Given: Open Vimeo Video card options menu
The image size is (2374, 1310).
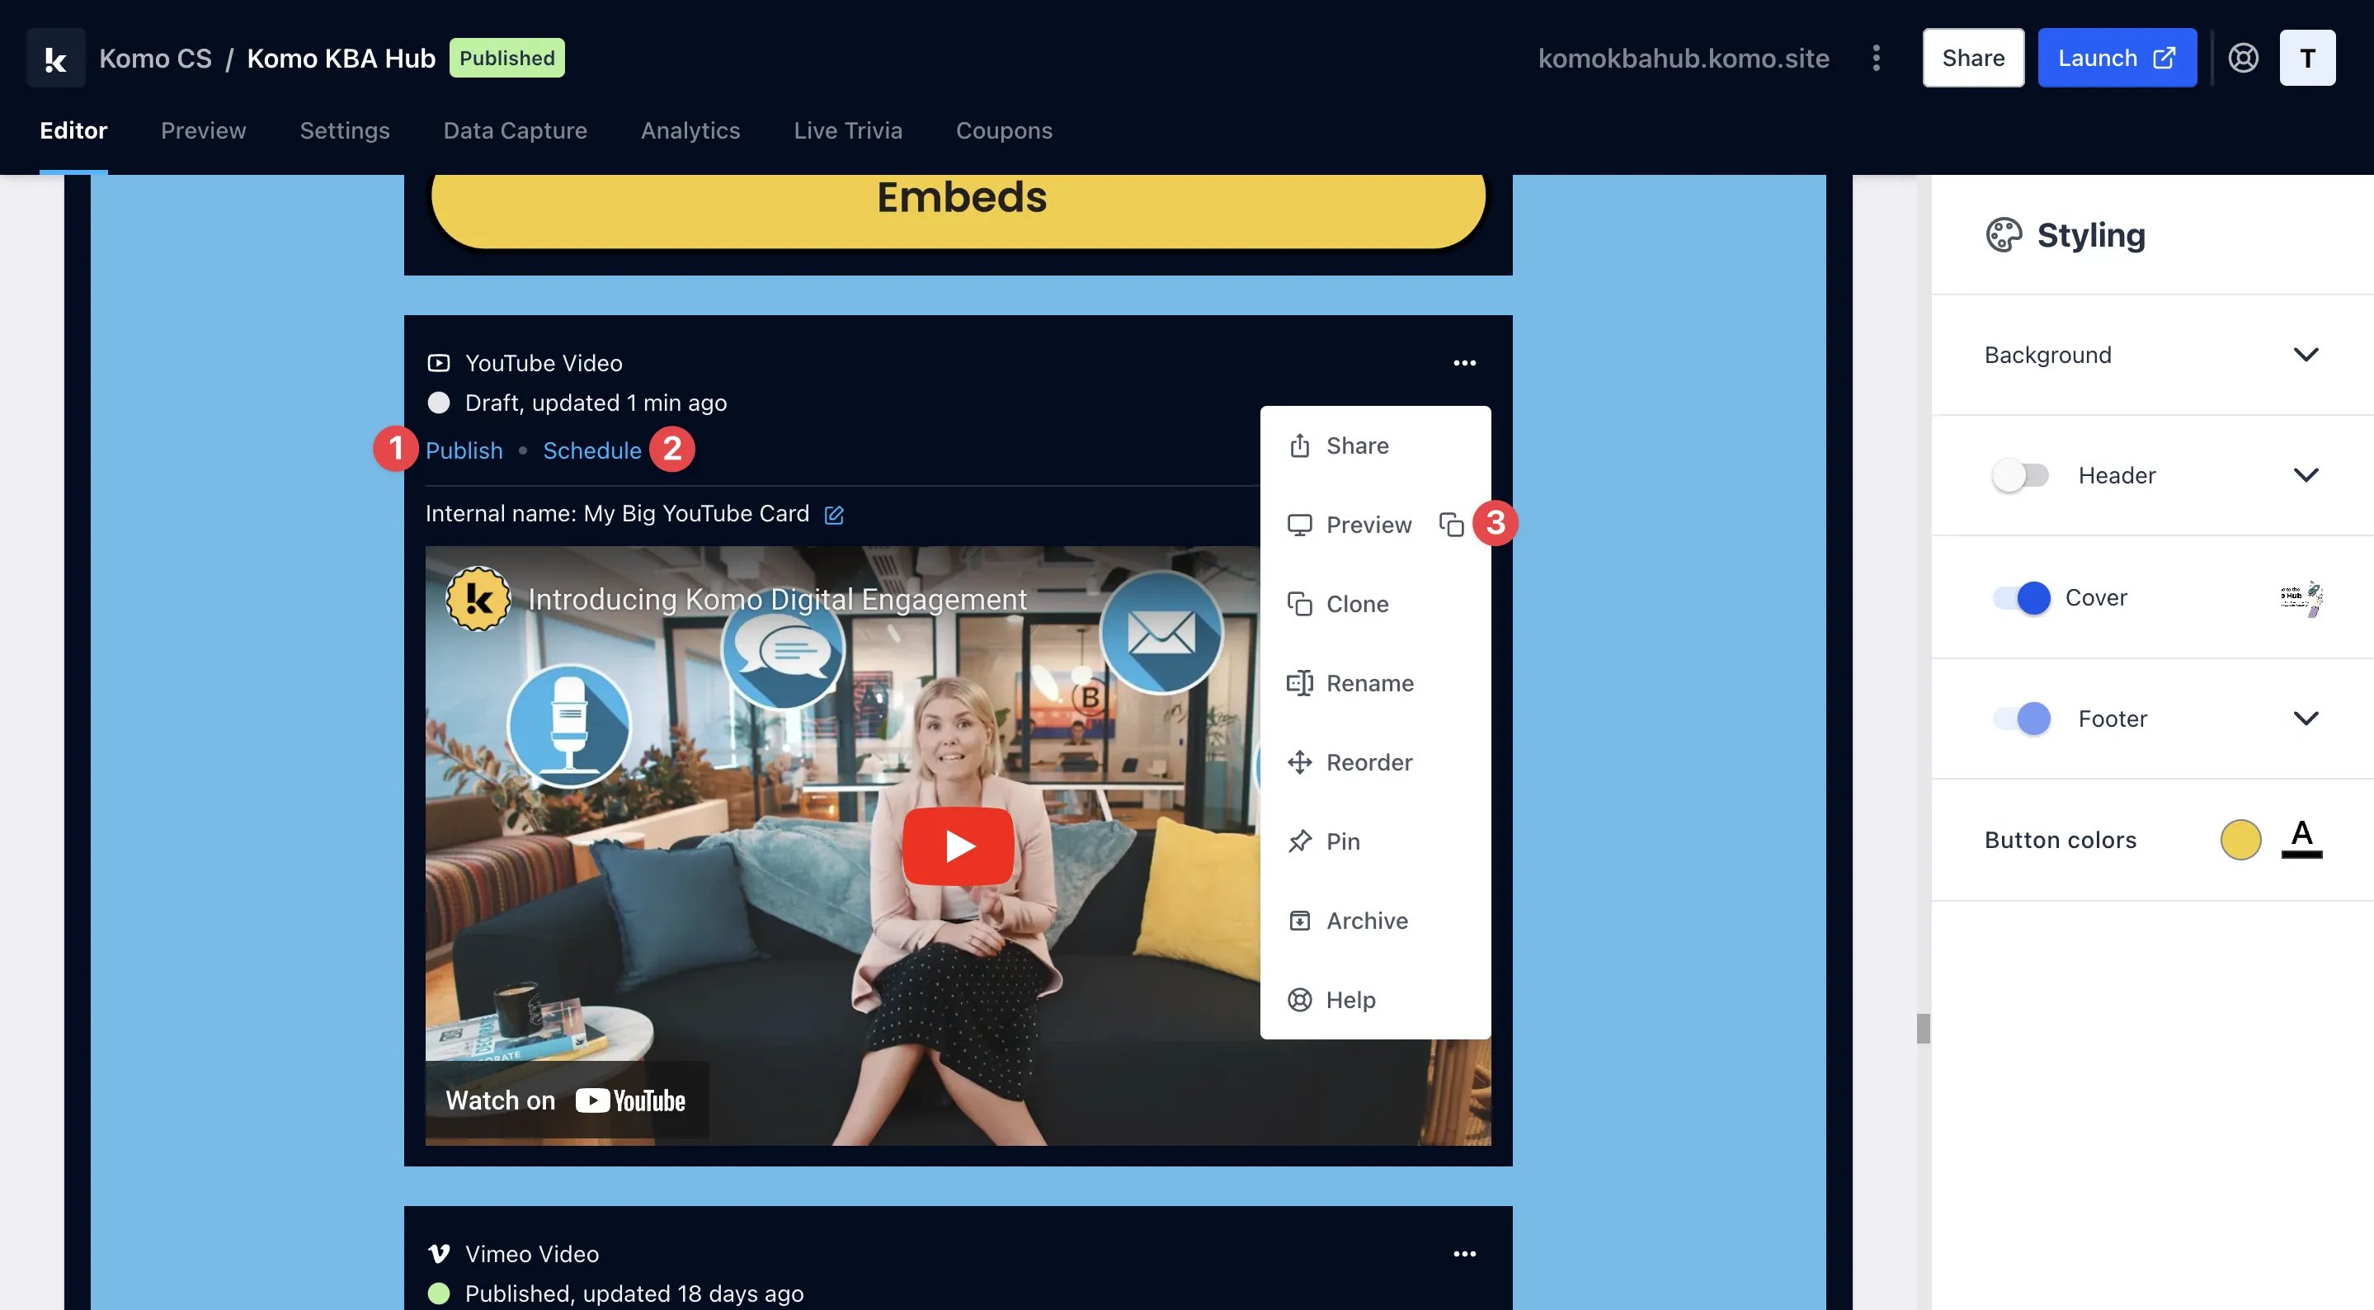Looking at the screenshot, I should (x=1463, y=1254).
